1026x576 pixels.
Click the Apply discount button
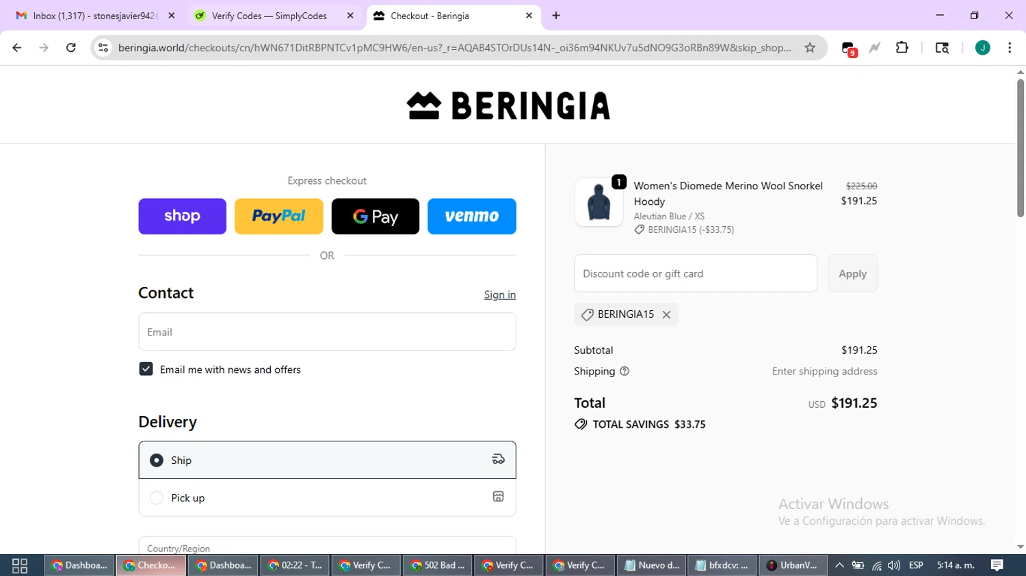pyautogui.click(x=852, y=273)
